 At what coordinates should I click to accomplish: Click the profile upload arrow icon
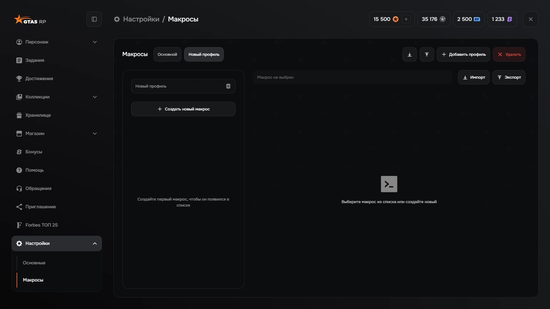pos(427,54)
